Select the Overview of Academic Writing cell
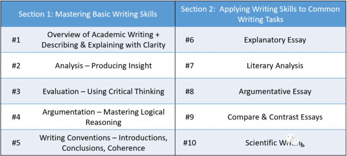The image size is (347, 156). (103, 40)
